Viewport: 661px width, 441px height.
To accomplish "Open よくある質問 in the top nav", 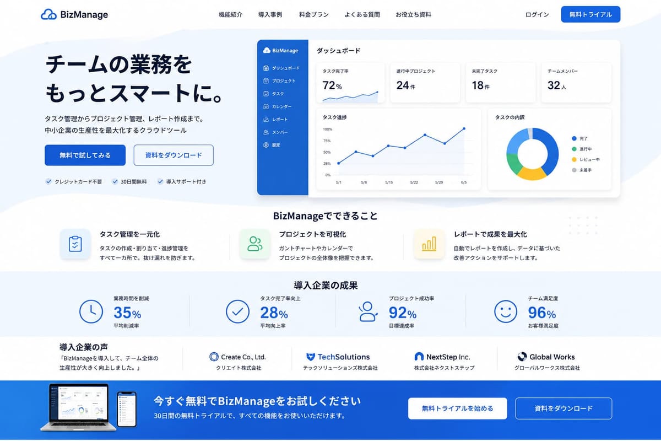I will [x=361, y=15].
